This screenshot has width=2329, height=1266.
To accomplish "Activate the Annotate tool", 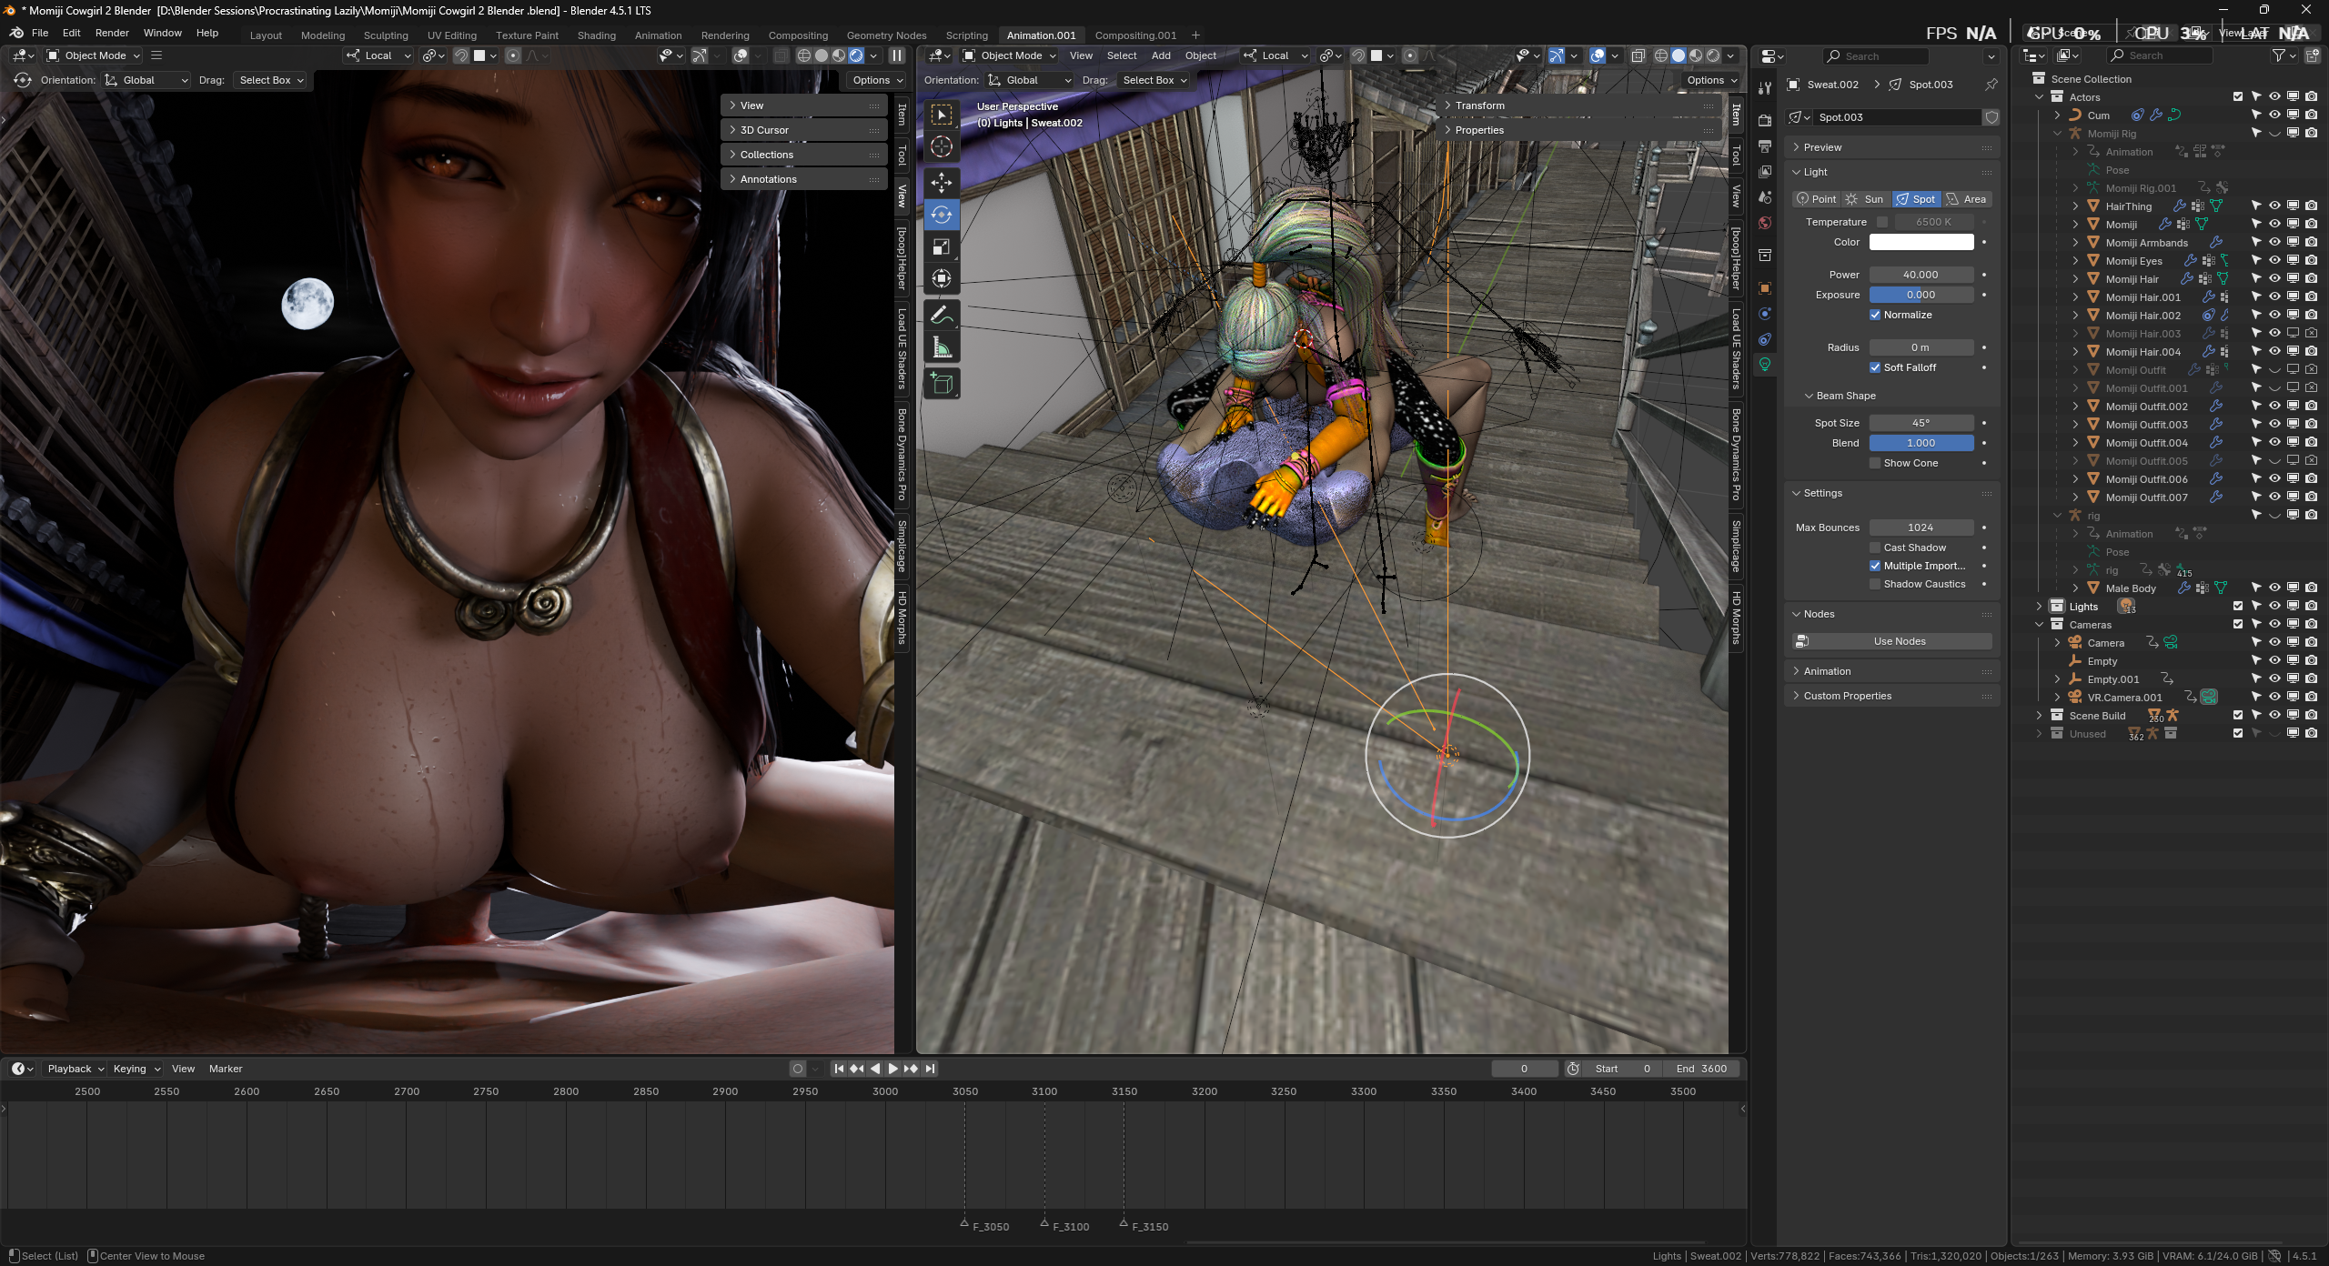I will (942, 316).
